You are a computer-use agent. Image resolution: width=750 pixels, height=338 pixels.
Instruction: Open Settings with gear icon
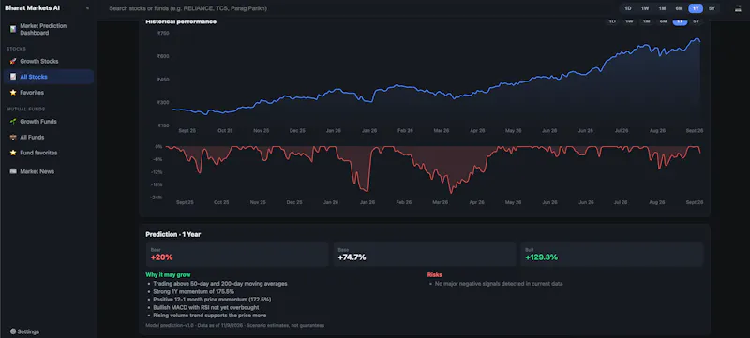click(25, 331)
